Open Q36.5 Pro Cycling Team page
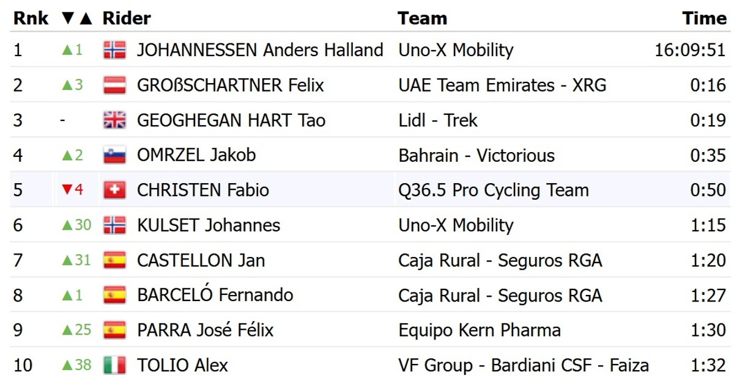This screenshot has height=381, width=734. tap(493, 191)
